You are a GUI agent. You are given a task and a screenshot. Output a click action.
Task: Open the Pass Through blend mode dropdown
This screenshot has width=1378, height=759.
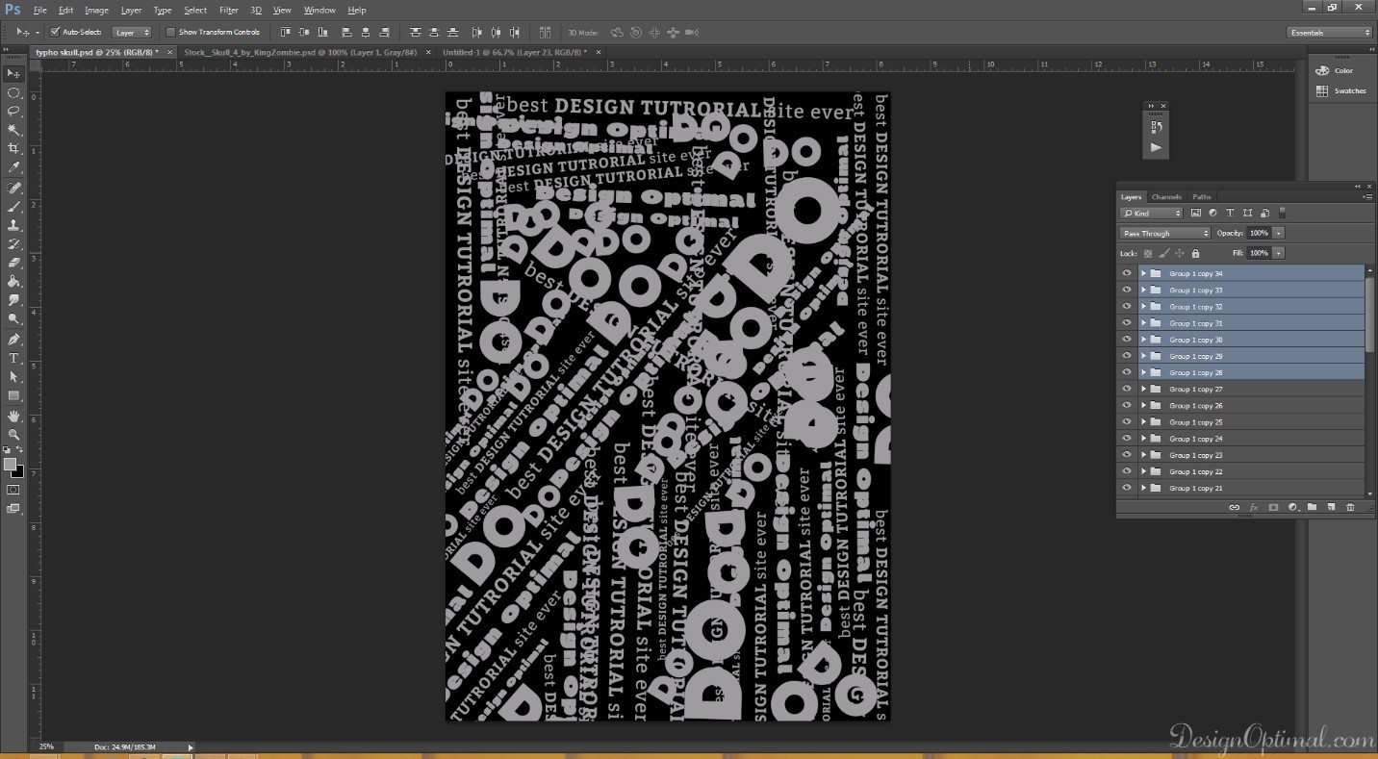tap(1164, 233)
